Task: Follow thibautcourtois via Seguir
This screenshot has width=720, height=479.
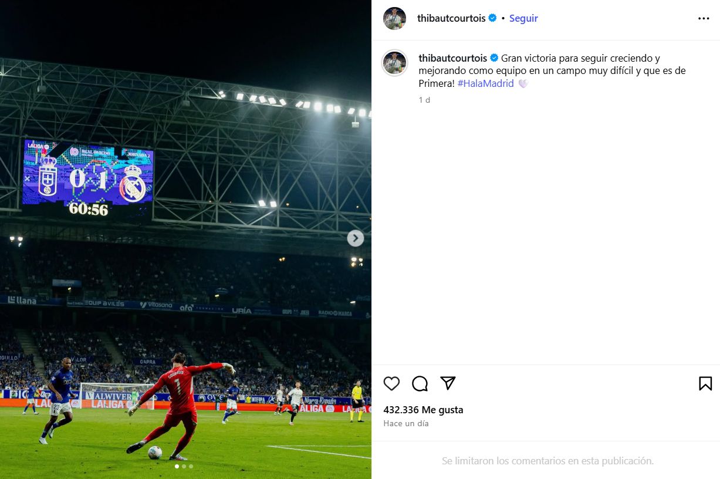Action: click(x=523, y=18)
